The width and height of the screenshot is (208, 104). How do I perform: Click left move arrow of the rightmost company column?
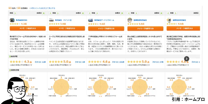(168, 13)
